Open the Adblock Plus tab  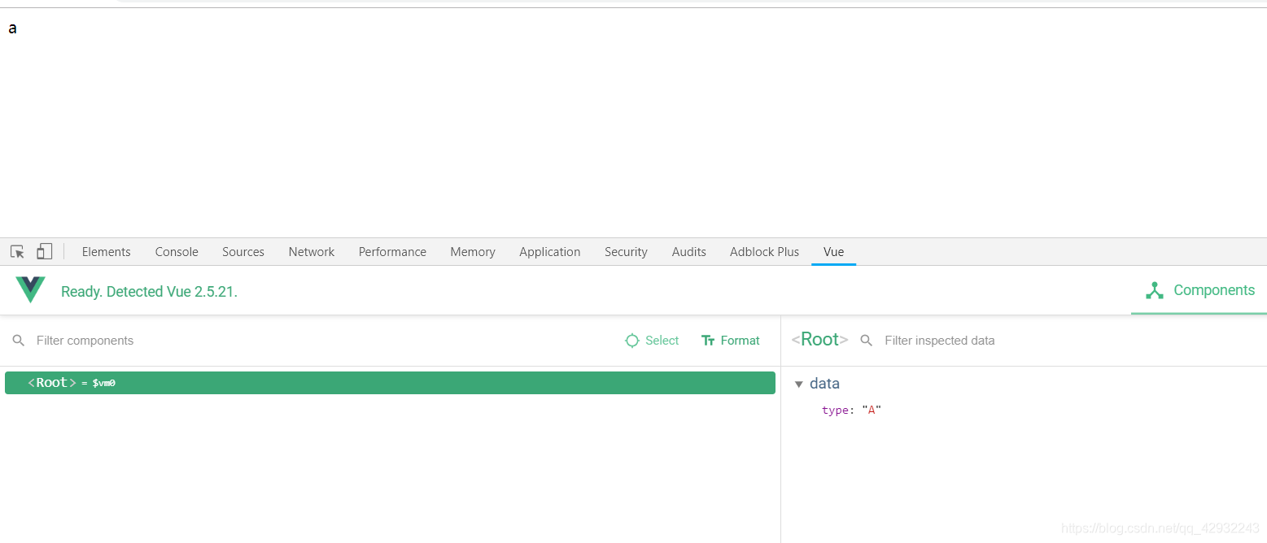764,252
